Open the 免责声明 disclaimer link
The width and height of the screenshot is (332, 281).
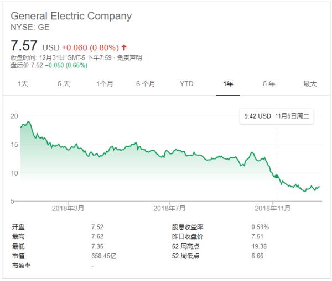pos(131,57)
